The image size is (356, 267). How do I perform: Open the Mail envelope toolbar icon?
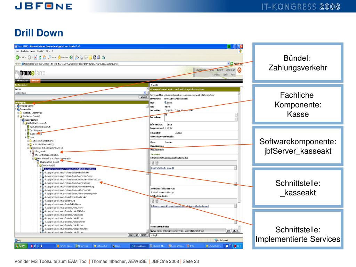coord(76,57)
